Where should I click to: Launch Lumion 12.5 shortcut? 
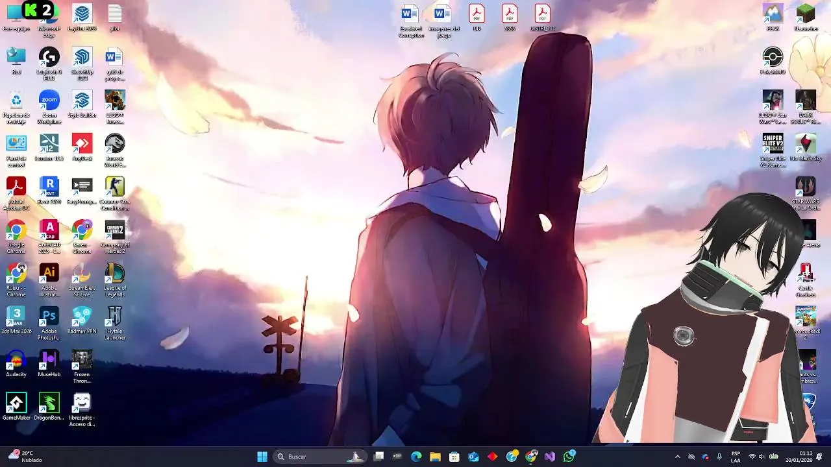(x=49, y=147)
